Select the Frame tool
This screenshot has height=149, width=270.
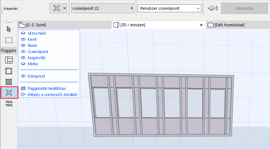click(x=9, y=71)
